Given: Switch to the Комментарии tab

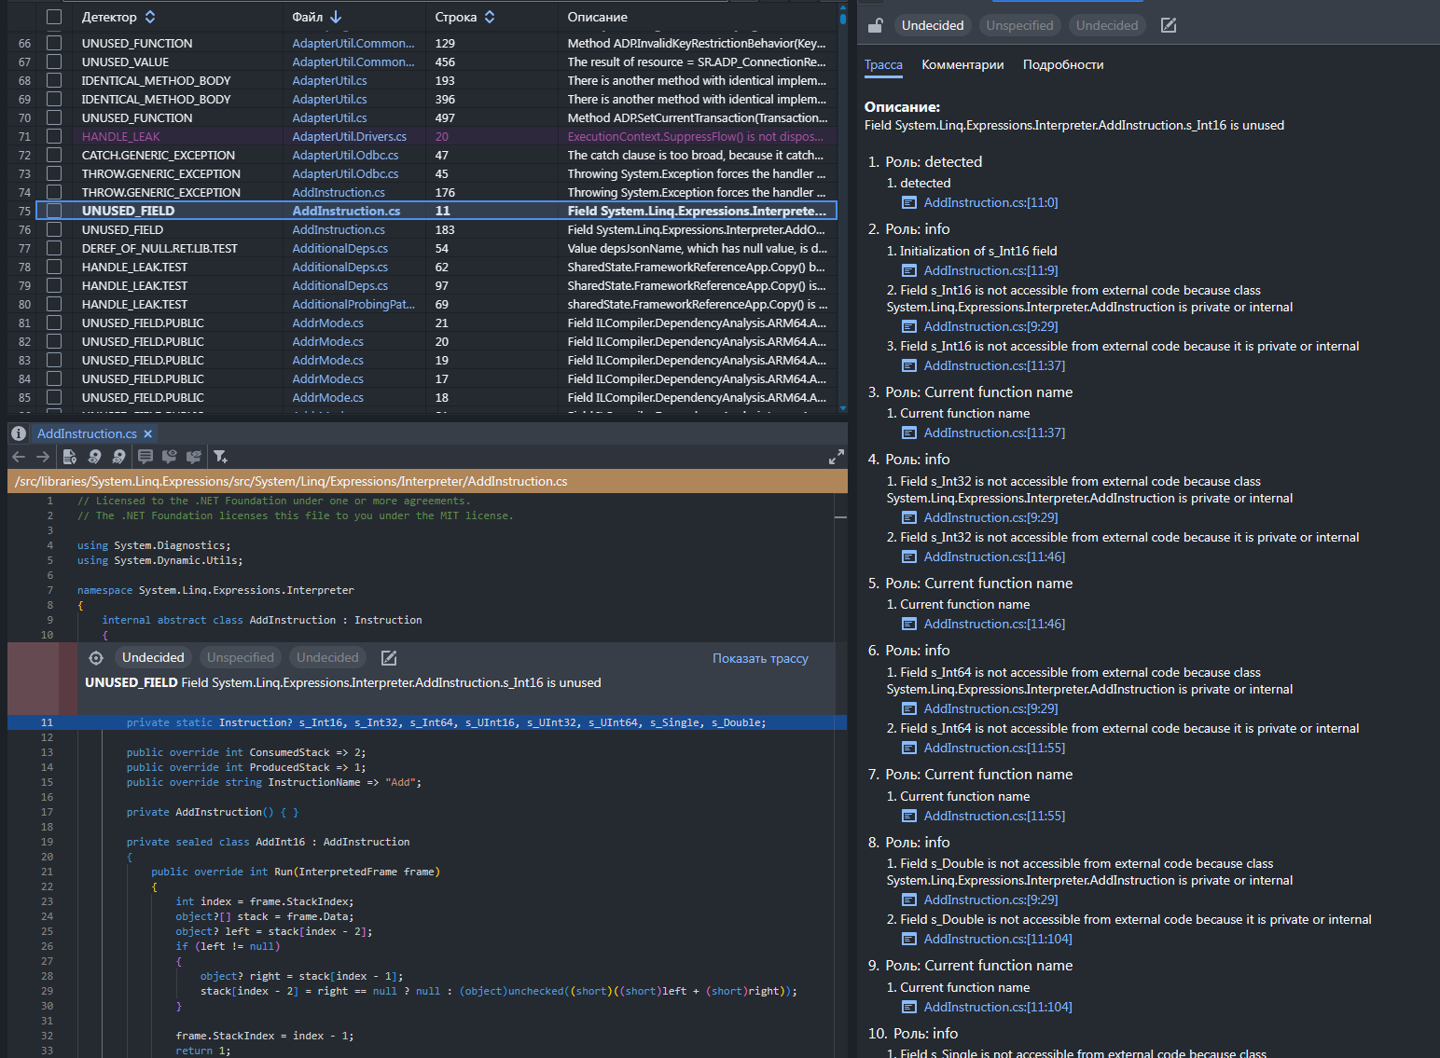Looking at the screenshot, I should 962,65.
